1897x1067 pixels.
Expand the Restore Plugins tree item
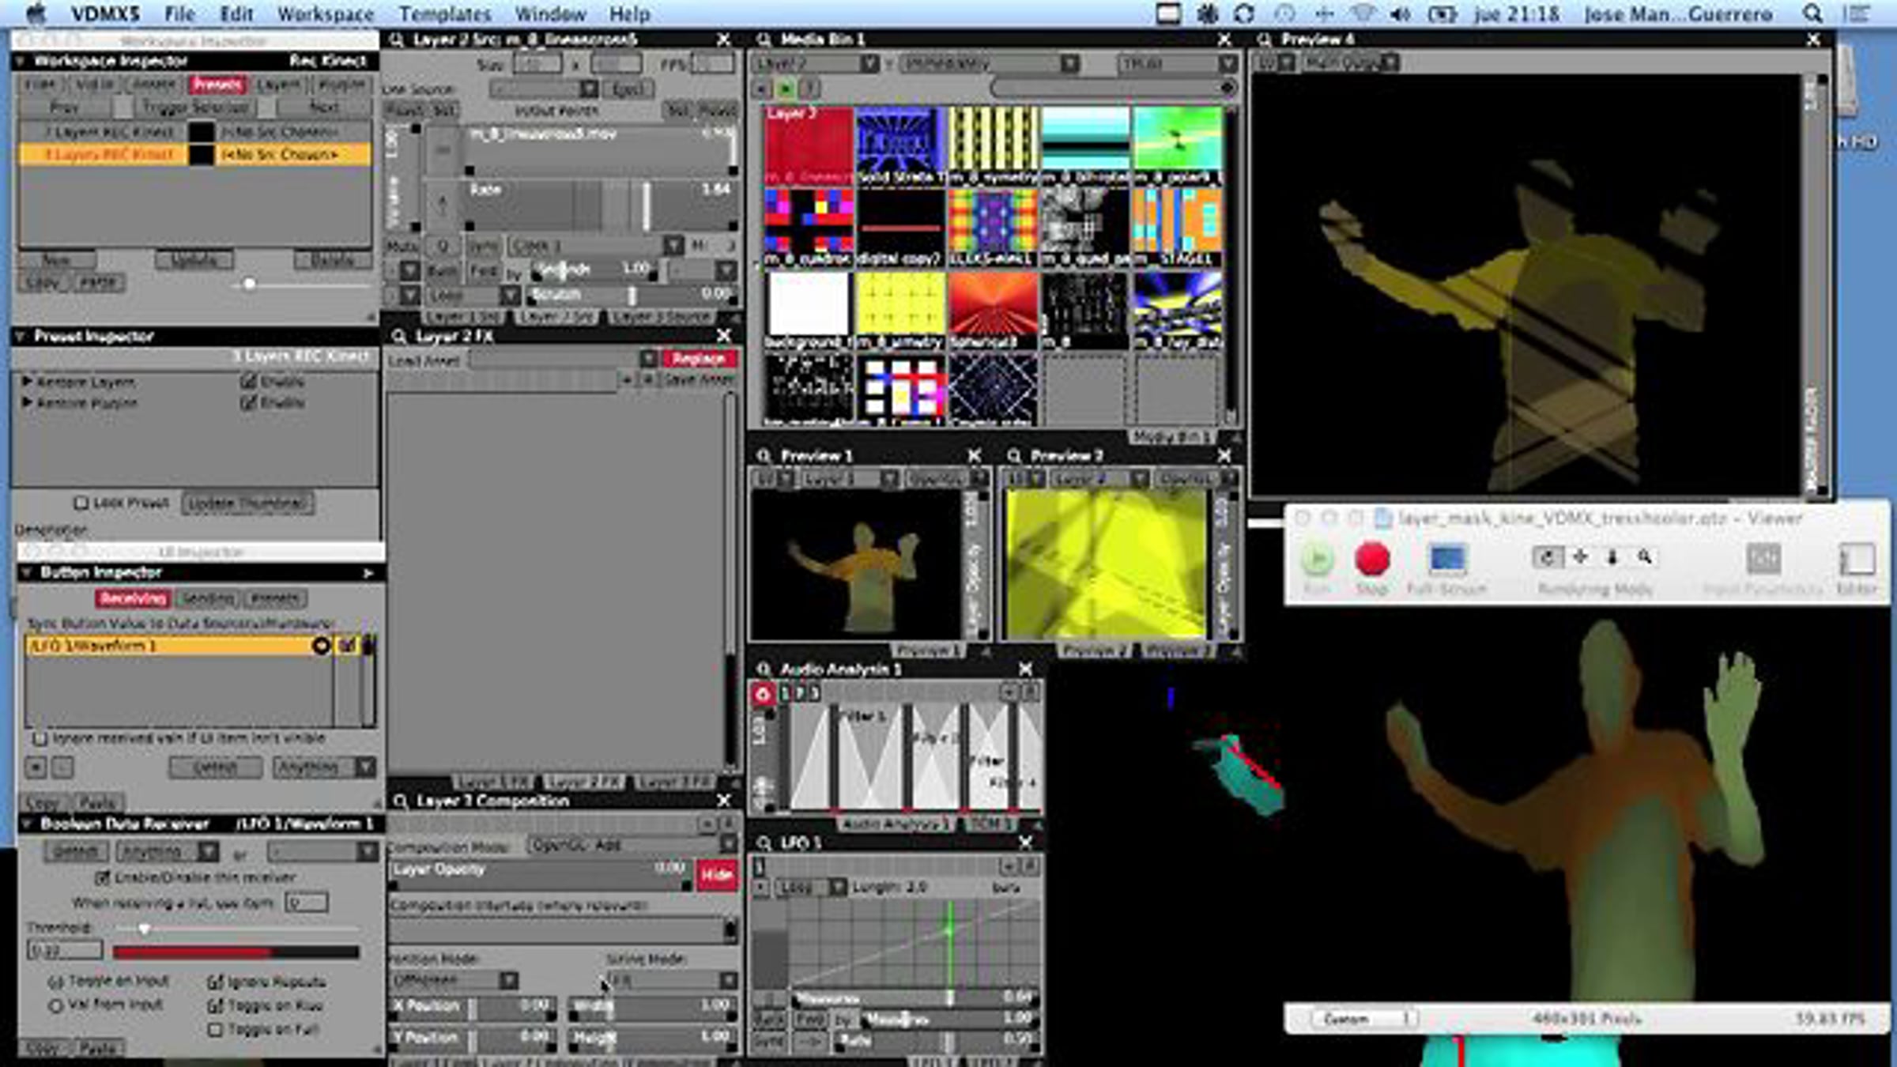27,403
